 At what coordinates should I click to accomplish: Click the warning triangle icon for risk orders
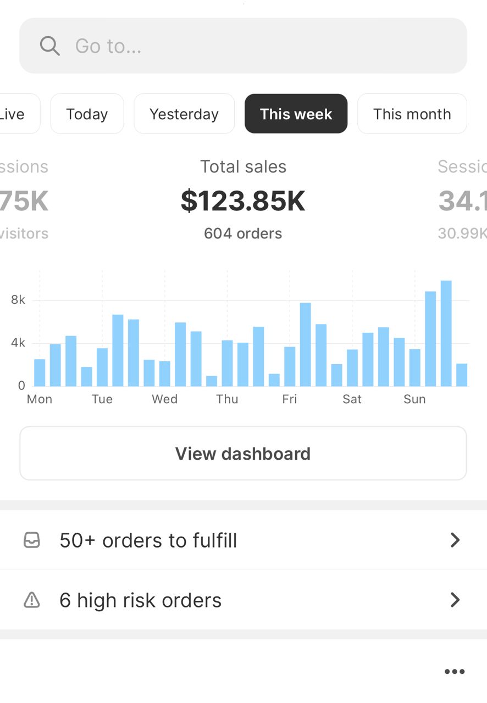pyautogui.click(x=32, y=600)
